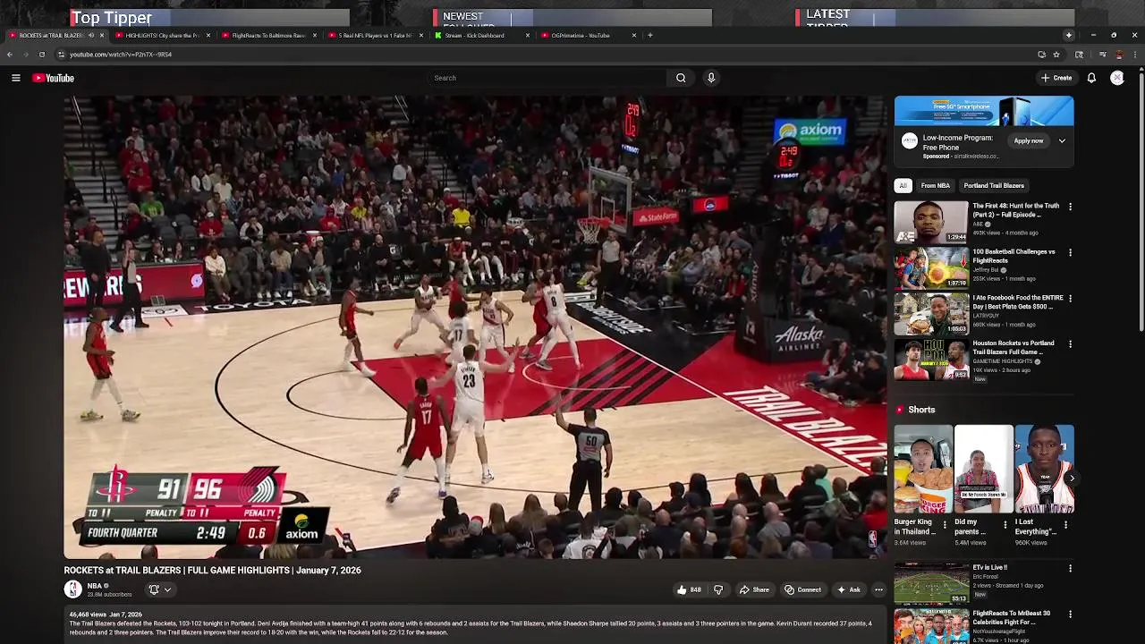The image size is (1145, 644).
Task: Open FlightReacts To MrBeast 30 video title
Action: [1012, 617]
